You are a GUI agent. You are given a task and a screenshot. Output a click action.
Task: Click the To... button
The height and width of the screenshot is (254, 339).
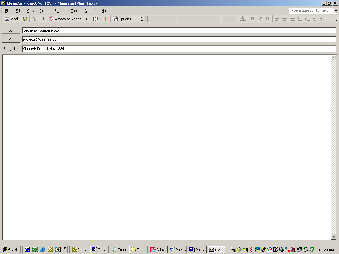tap(11, 30)
